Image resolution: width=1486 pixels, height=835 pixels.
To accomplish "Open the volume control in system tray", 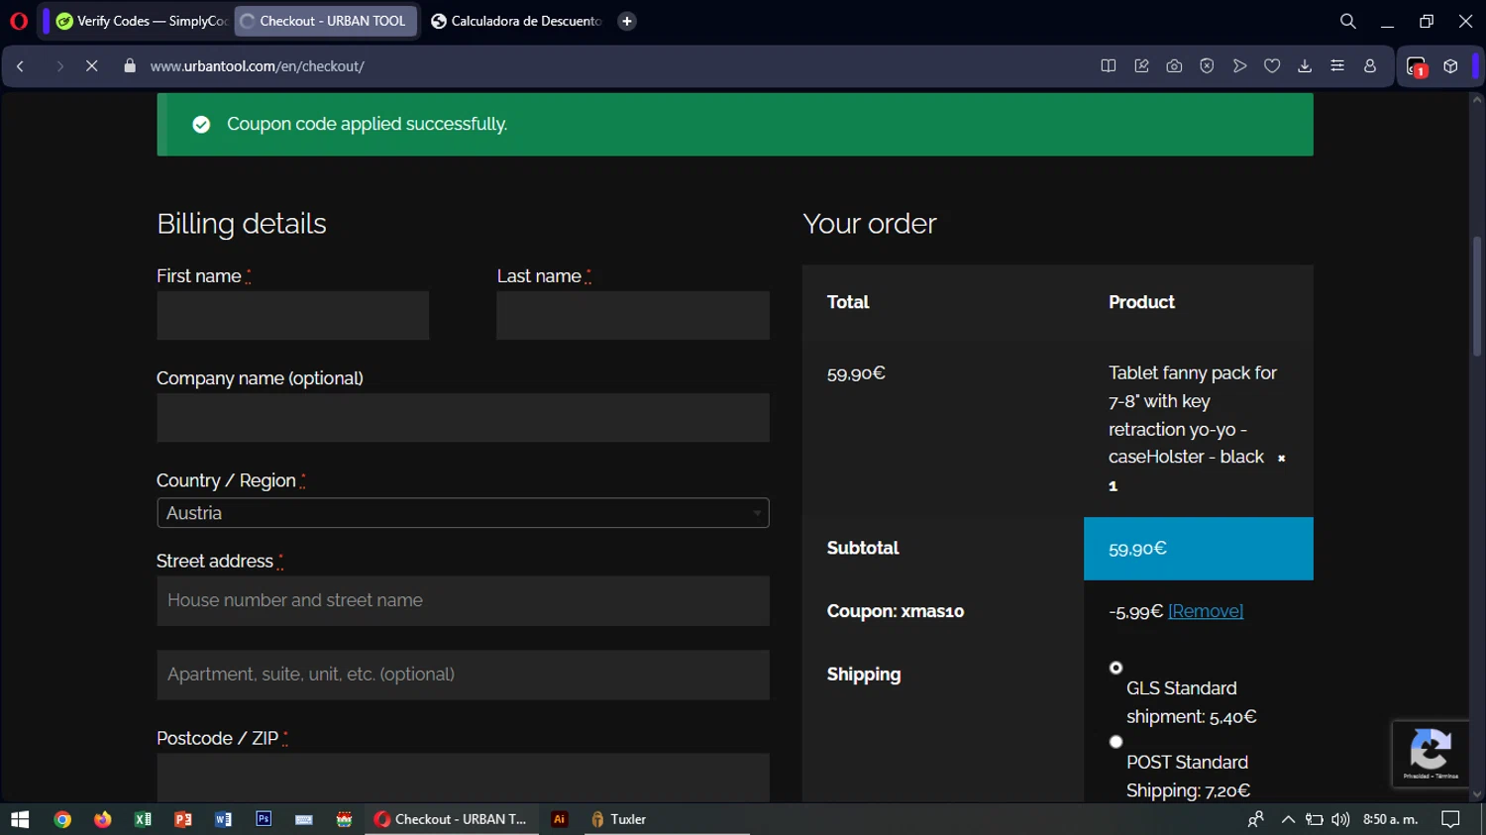I will 1340,819.
